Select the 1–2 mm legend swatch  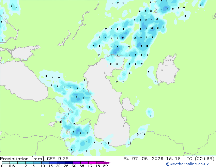pos(21,163)
